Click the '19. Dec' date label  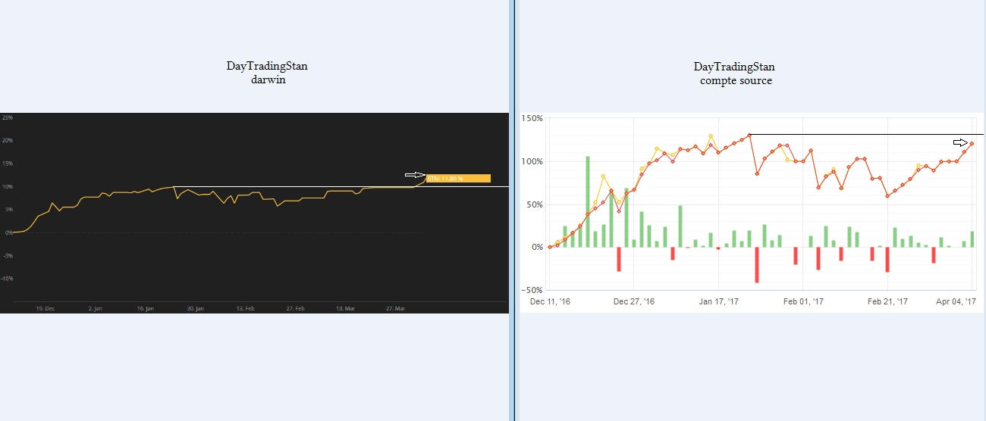click(x=46, y=308)
